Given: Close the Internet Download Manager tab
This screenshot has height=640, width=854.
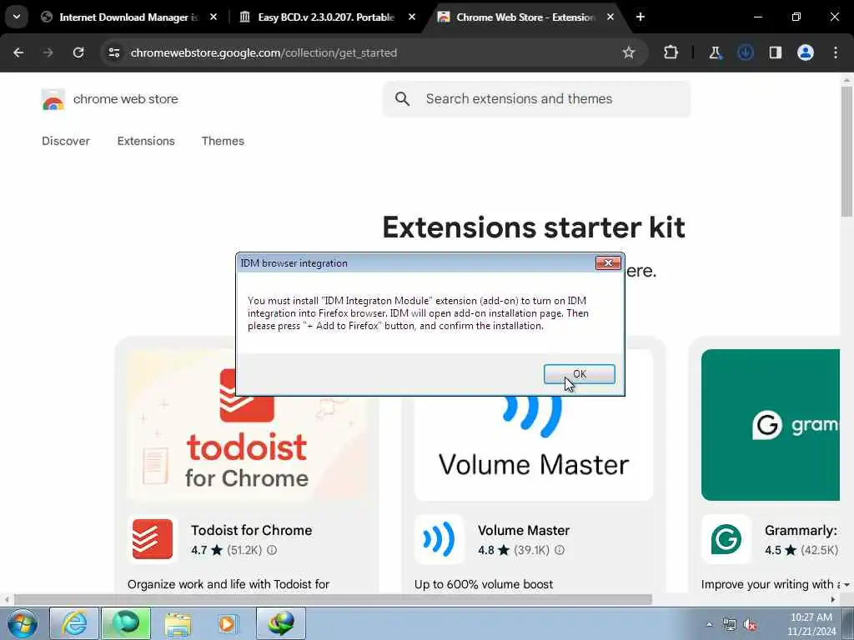Looking at the screenshot, I should (x=213, y=17).
